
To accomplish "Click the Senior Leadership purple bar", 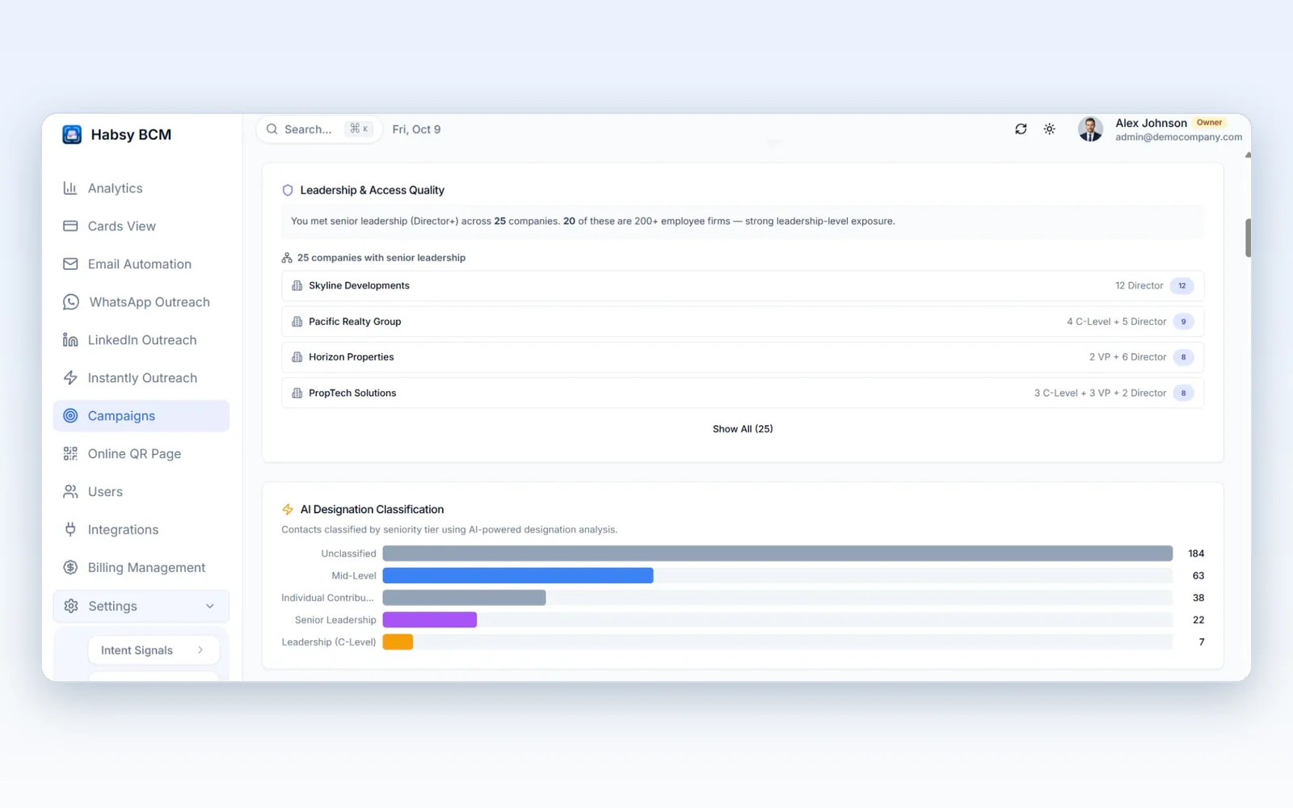I will click(430, 620).
